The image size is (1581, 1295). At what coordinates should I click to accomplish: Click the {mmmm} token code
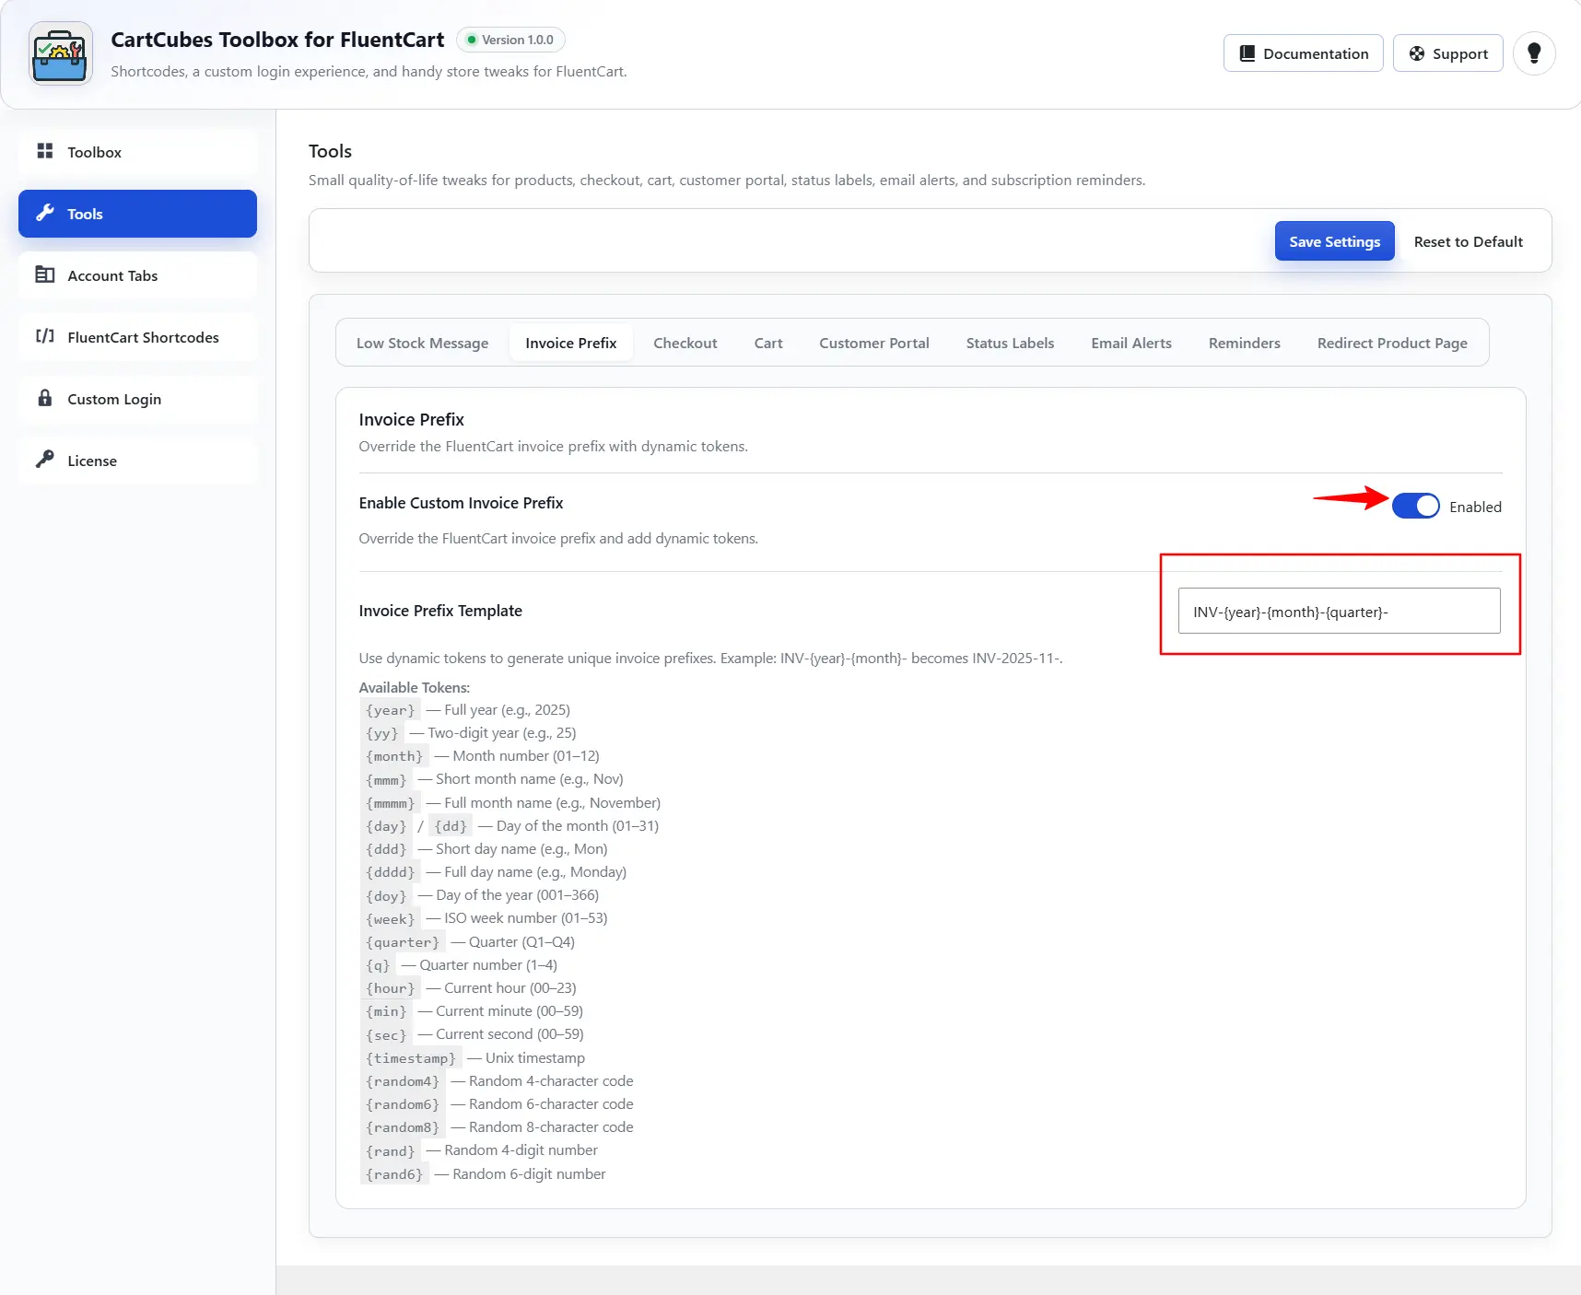(391, 803)
